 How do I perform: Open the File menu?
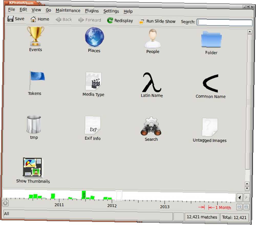pyautogui.click(x=12, y=10)
